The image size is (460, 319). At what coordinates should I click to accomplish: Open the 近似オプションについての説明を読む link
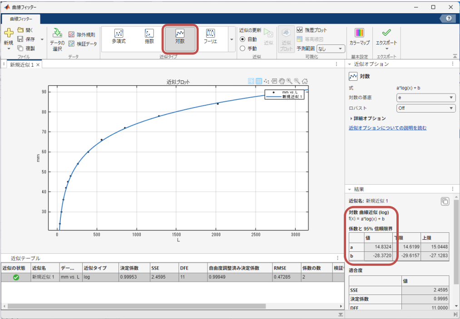pyautogui.click(x=387, y=128)
